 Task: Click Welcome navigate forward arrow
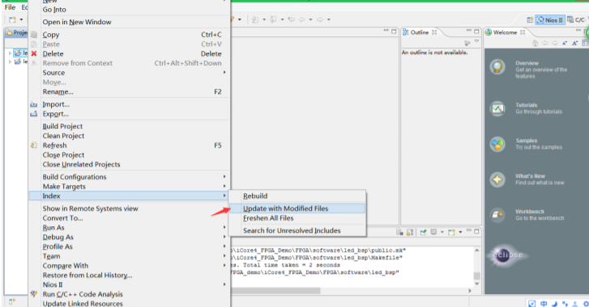point(555,44)
